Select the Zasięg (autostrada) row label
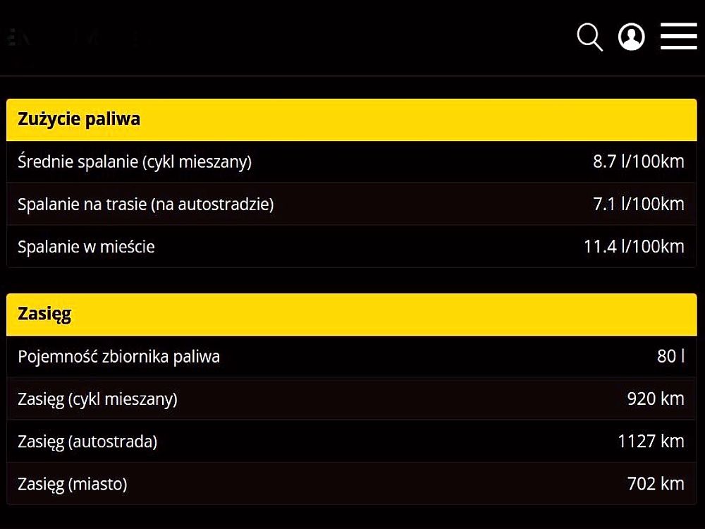Screen dimensions: 705x529 [x=87, y=442]
